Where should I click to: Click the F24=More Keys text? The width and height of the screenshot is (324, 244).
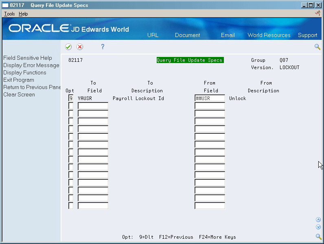click(x=217, y=237)
